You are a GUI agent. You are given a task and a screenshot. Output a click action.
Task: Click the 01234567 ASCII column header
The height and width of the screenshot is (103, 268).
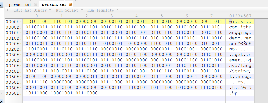240,16
